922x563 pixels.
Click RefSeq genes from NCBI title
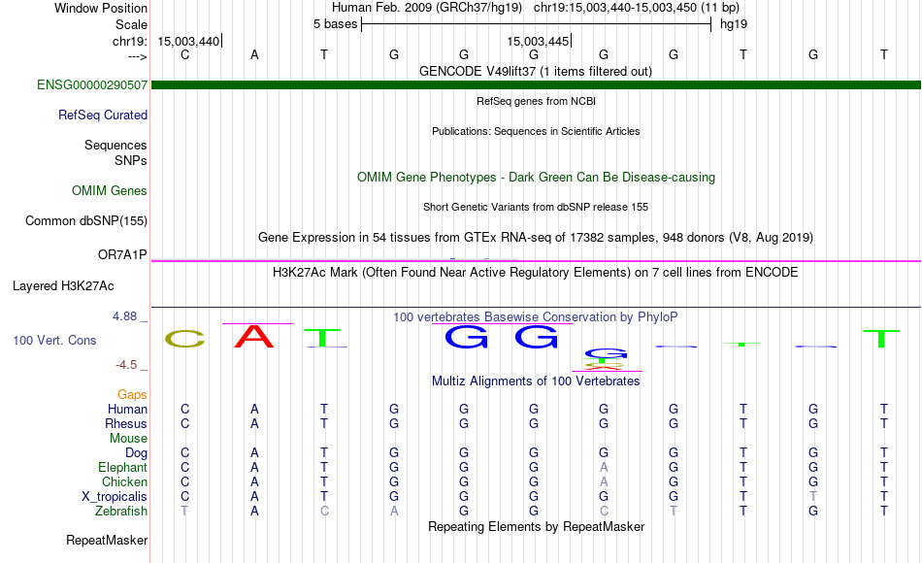[536, 101]
